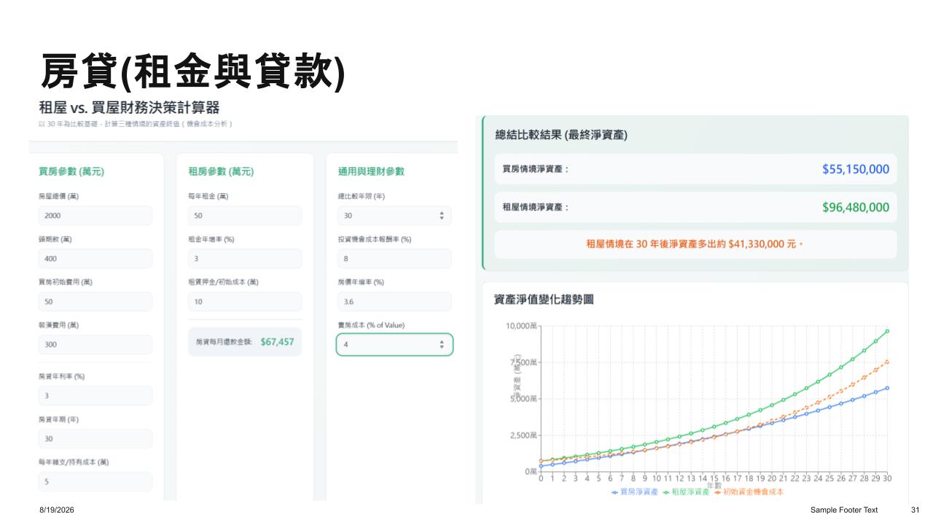Click the 租屋情境淨資產 value $96,480,000
933x525 pixels.
[x=856, y=207]
